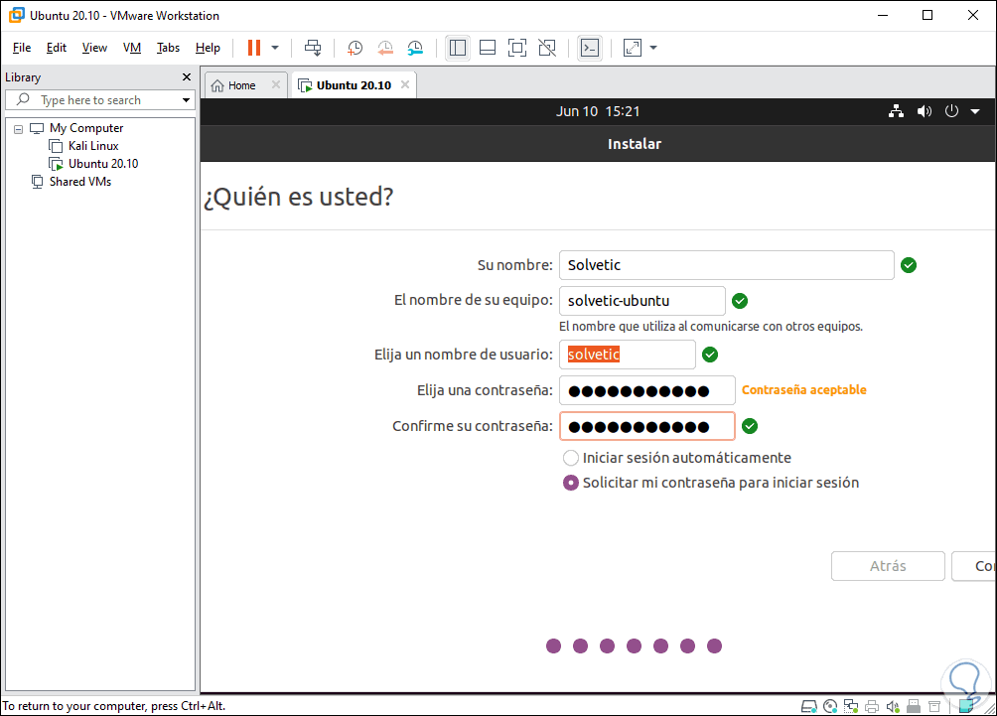Screen dimensions: 997x716
Task: Revert VM to previous snapshot icon
Action: coord(385,48)
